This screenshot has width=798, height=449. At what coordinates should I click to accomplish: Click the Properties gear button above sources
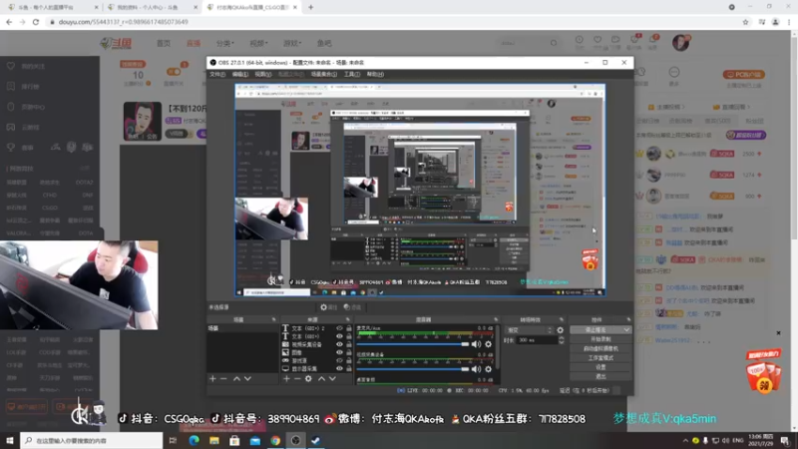[329, 307]
